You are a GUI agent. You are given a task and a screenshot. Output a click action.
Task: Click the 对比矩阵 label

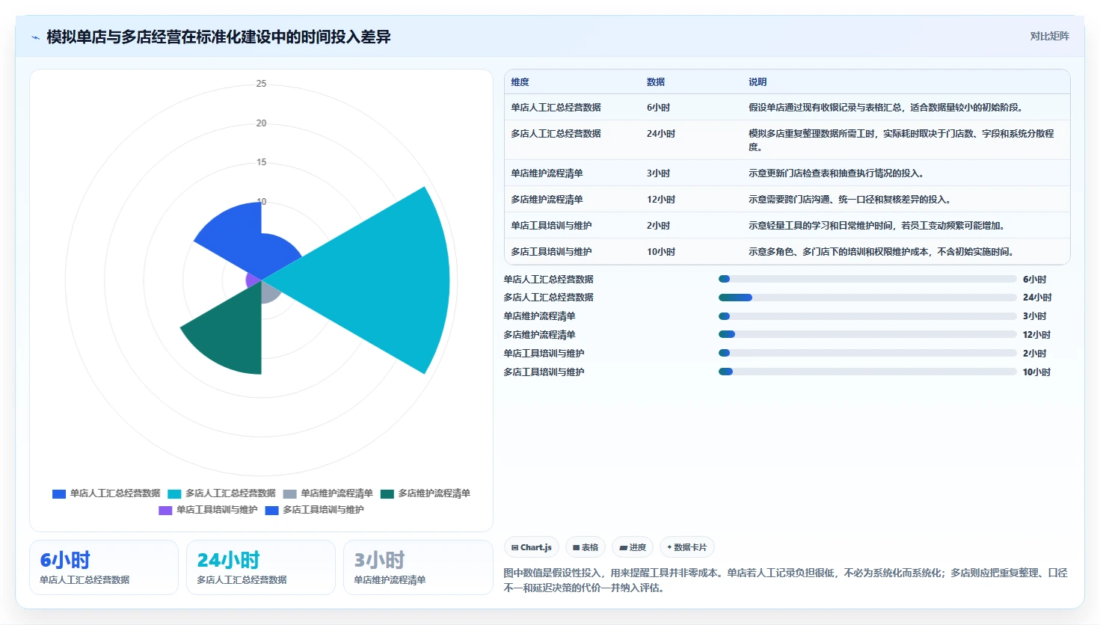[x=1049, y=36]
